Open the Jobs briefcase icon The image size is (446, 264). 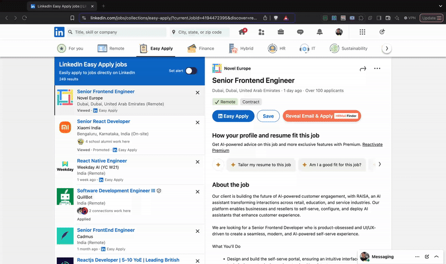click(281, 32)
